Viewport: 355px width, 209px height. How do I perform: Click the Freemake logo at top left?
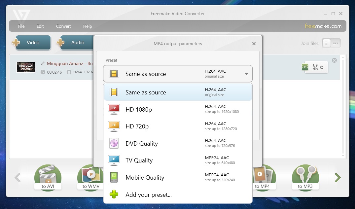coord(21,16)
